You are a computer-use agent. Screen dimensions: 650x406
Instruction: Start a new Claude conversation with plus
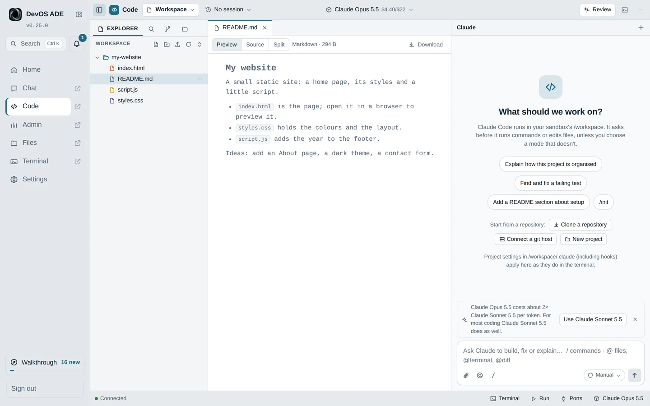[x=641, y=28]
